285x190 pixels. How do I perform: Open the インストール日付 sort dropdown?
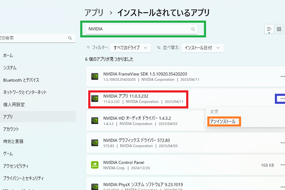pyautogui.click(x=202, y=48)
